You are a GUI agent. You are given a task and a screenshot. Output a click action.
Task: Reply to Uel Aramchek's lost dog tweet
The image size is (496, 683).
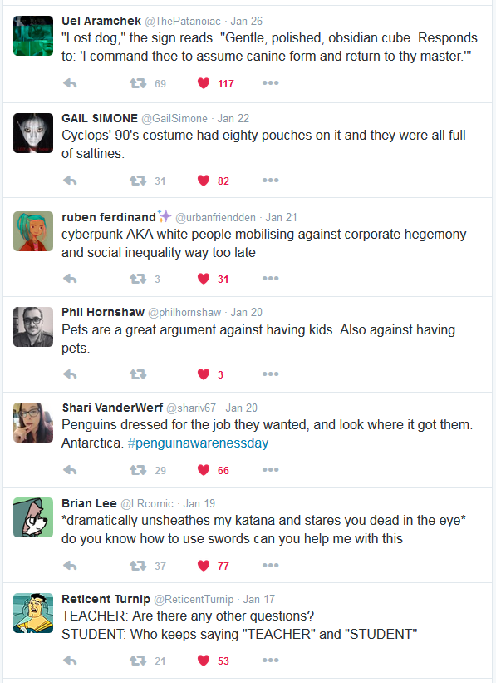70,83
